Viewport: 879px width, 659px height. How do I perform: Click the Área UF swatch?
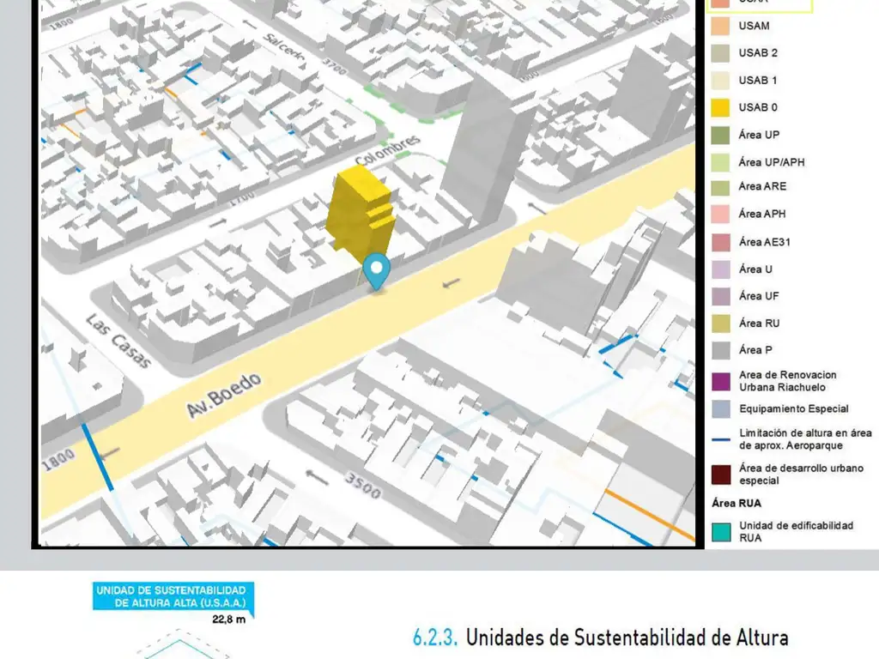(x=720, y=296)
